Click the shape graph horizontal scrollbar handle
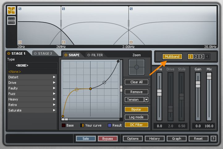 click(x=65, y=120)
